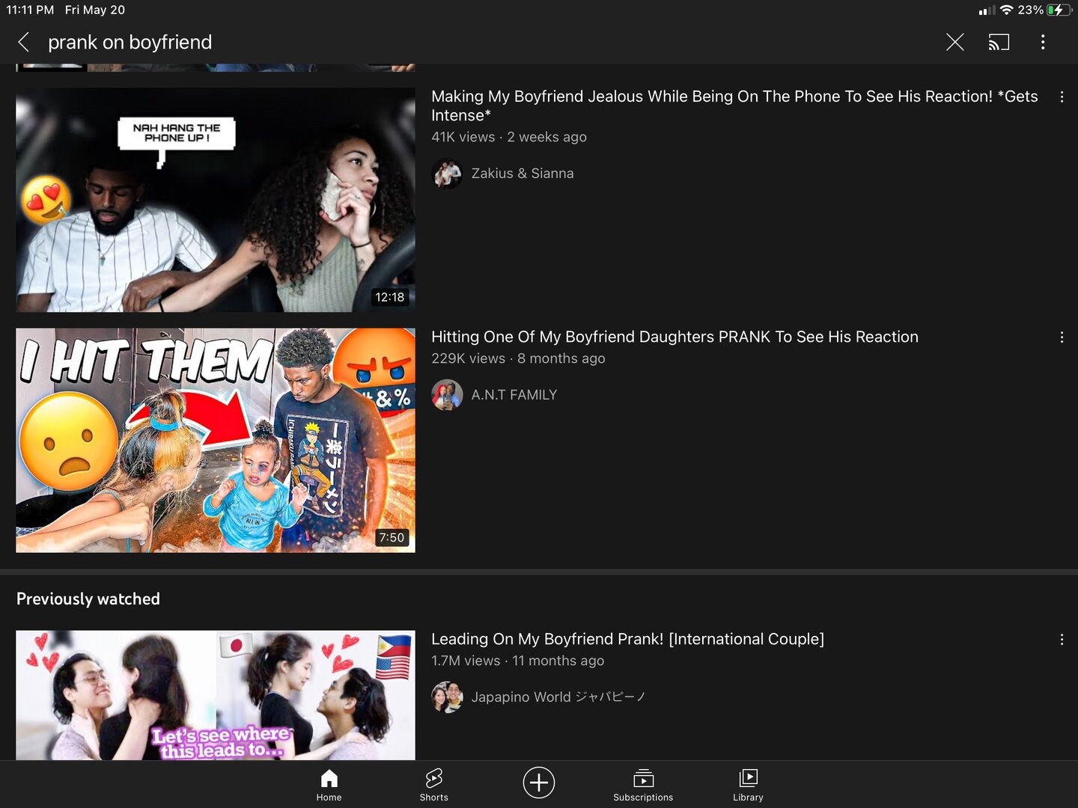1078x808 pixels.
Task: Open options for 'Leading On My Boyfriend Prank' video
Action: (1062, 640)
